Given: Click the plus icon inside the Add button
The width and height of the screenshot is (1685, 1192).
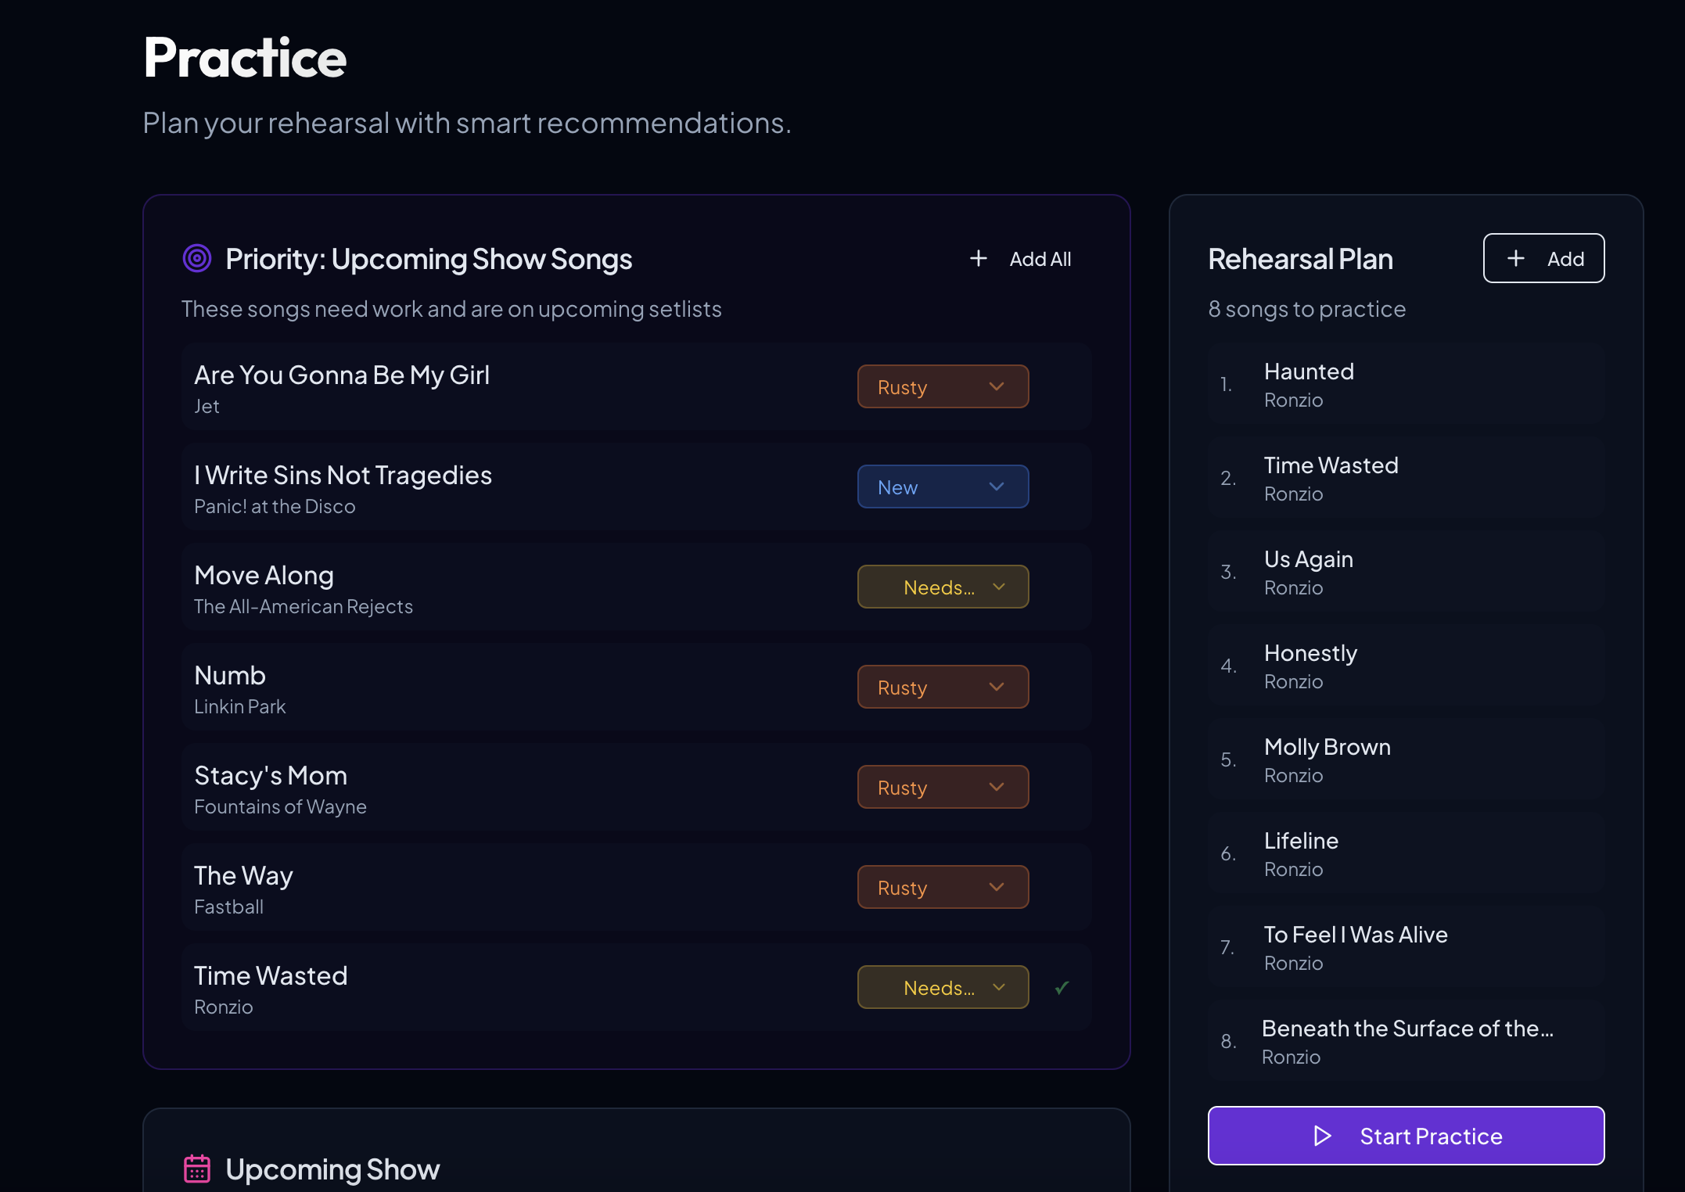Looking at the screenshot, I should click(x=1517, y=258).
